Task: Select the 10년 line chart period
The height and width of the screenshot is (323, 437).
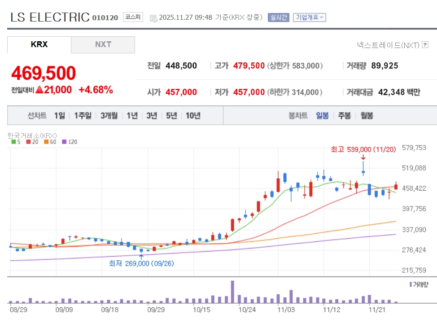Action: pos(193,115)
